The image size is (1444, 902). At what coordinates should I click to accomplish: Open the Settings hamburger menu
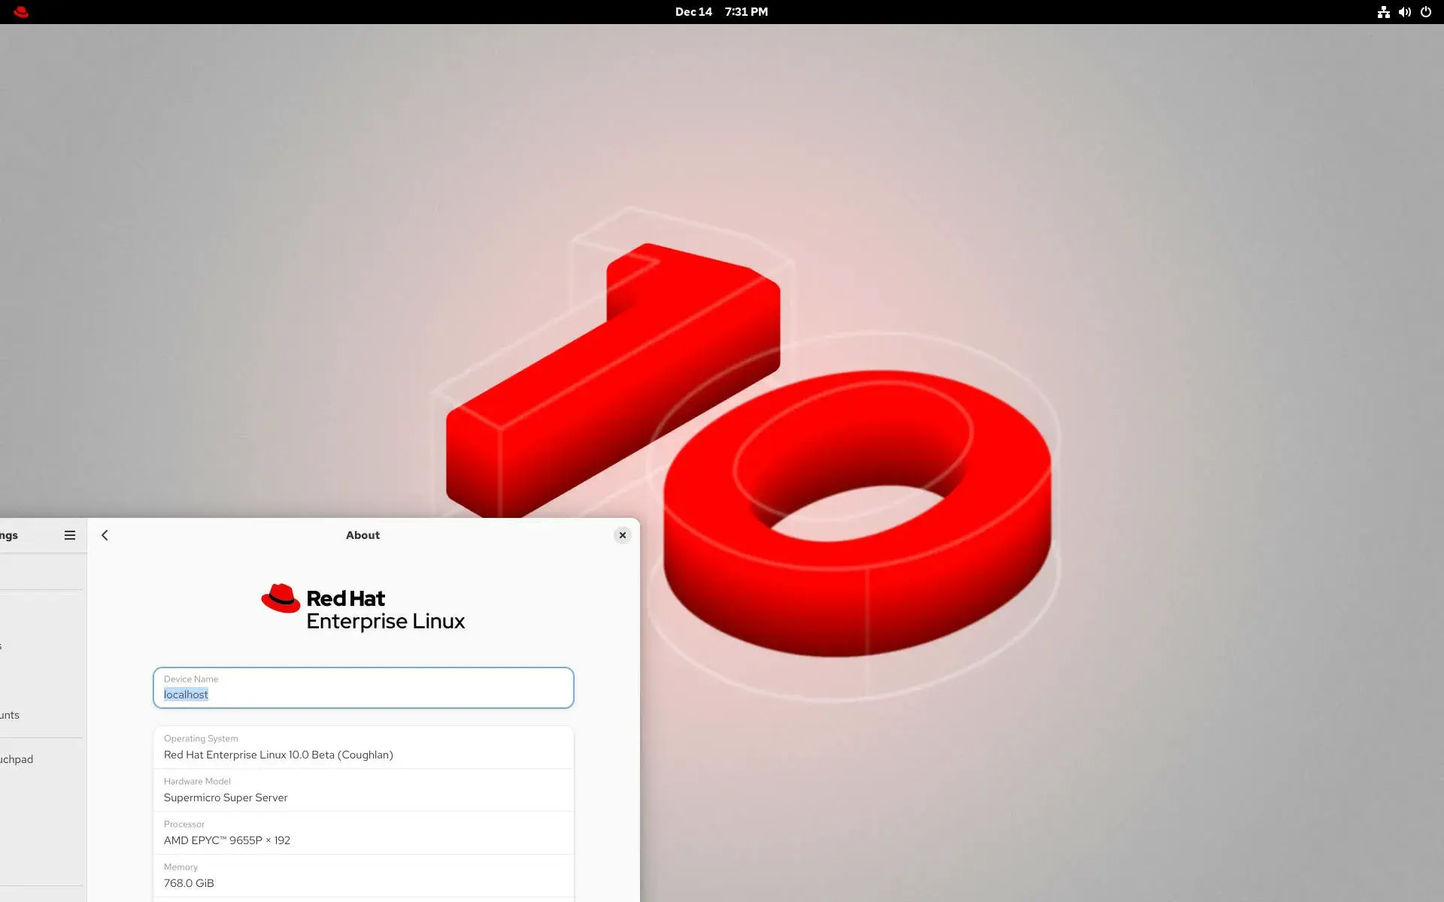[x=70, y=535]
